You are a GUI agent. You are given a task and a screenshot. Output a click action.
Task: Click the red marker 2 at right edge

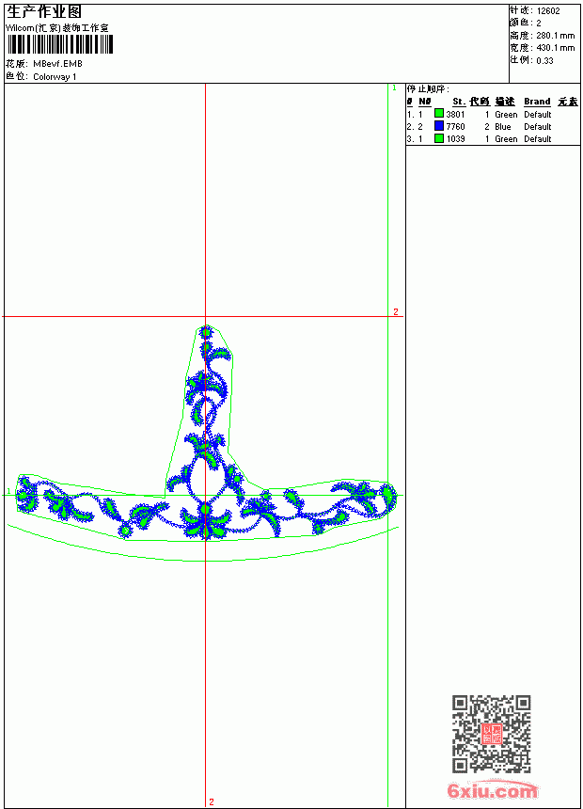point(396,311)
